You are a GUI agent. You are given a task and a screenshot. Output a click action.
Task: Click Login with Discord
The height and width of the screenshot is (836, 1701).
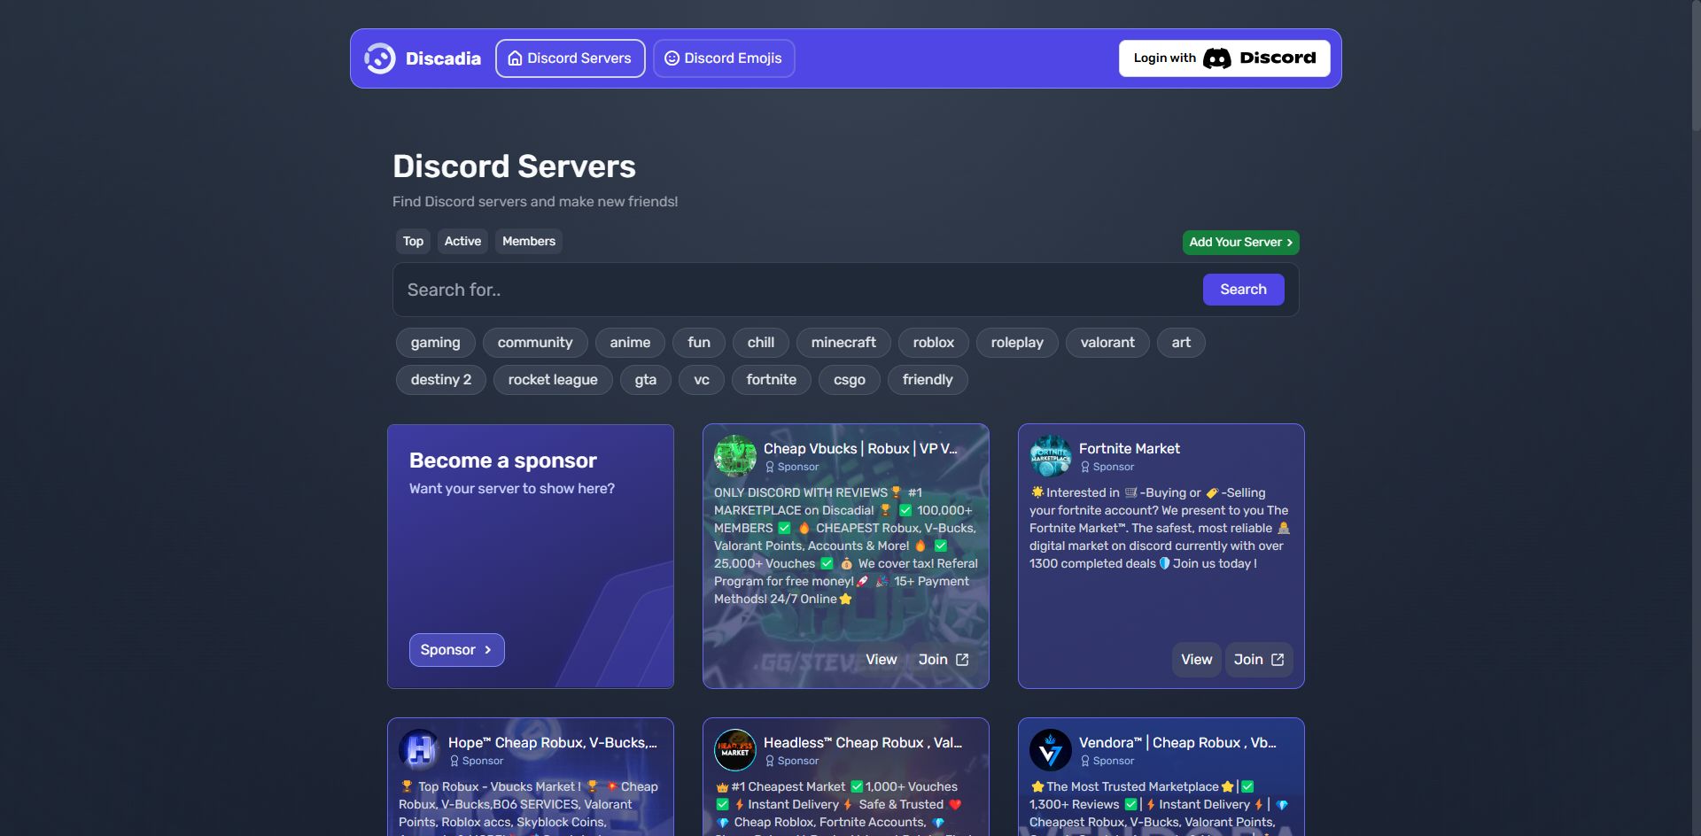pyautogui.click(x=1223, y=58)
